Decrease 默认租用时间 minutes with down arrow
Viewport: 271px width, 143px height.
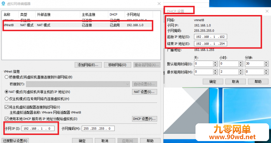point(266,65)
